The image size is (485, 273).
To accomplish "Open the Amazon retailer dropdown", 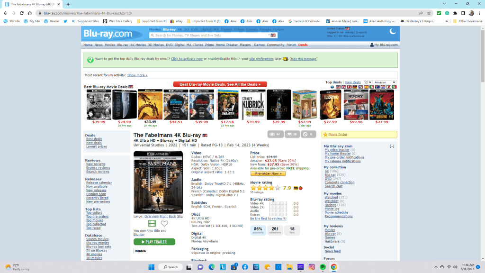I will coord(385,82).
